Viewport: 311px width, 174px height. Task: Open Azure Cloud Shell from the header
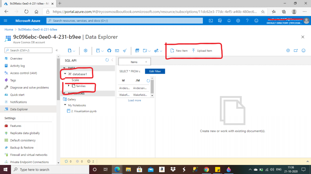click(211, 21)
